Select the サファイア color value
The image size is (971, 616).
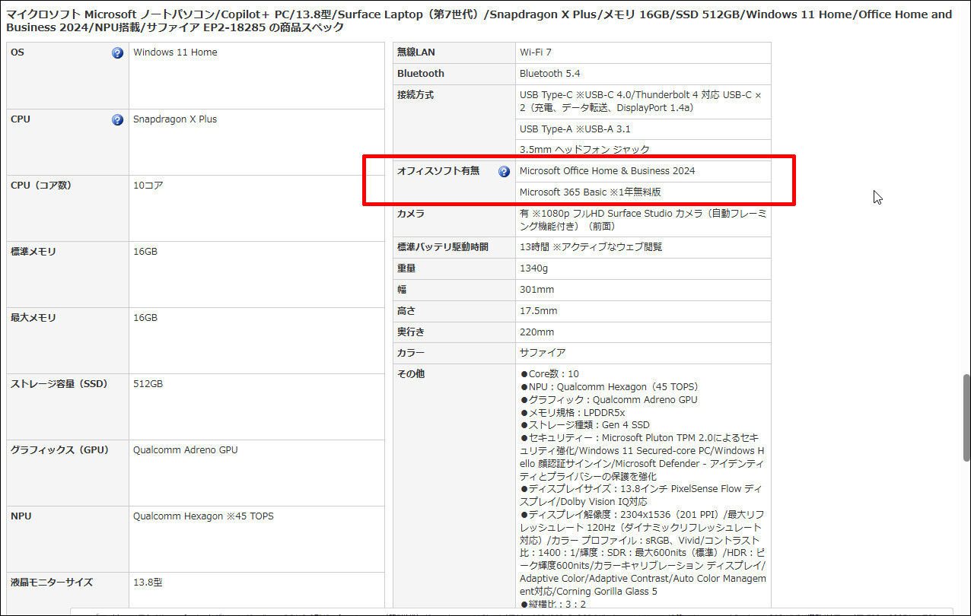click(543, 353)
